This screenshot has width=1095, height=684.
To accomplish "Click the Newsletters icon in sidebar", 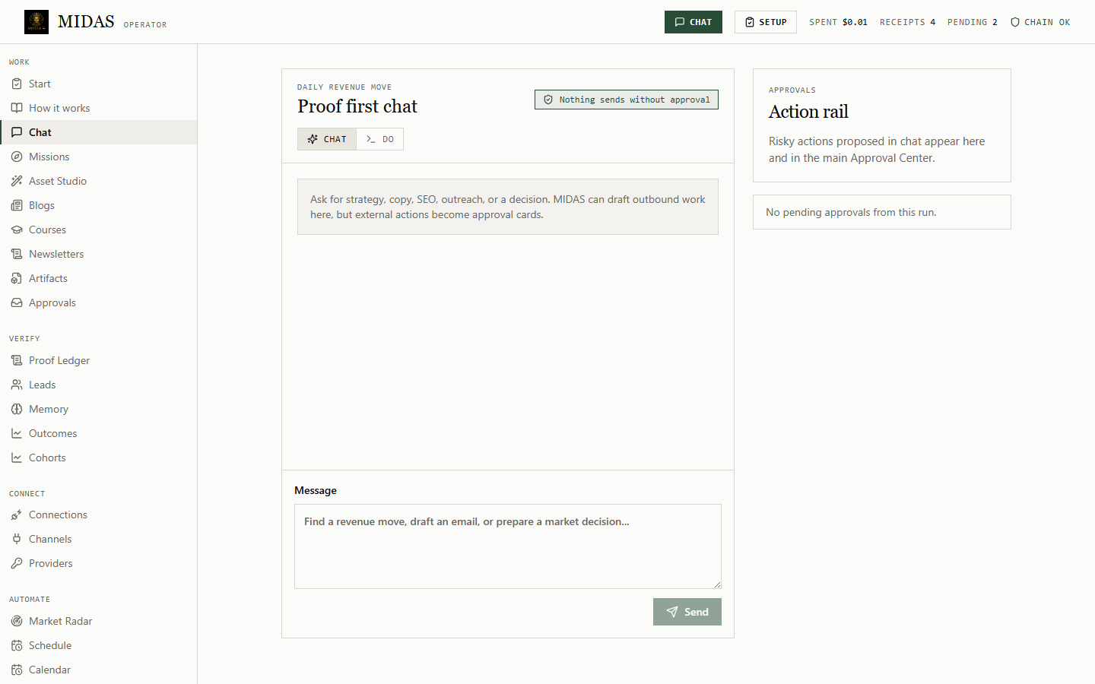I will pyautogui.click(x=17, y=254).
